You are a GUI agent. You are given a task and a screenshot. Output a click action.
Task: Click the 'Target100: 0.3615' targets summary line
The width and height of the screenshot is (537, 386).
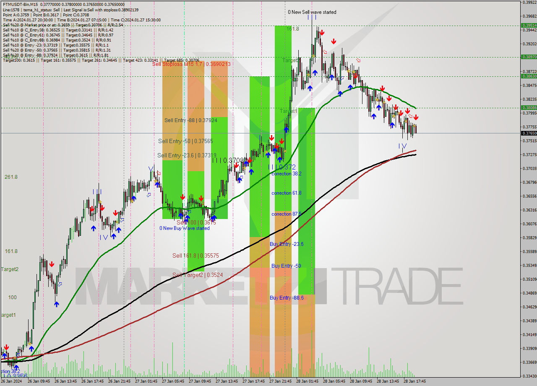pos(101,60)
